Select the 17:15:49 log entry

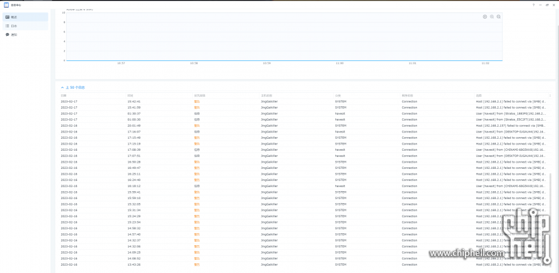305,138
